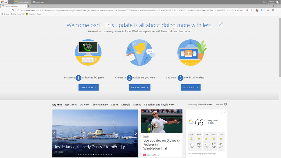Viewport: 281px width, 158px height.
Task: Click the laptop and plant illustration
Action: (x=191, y=53)
